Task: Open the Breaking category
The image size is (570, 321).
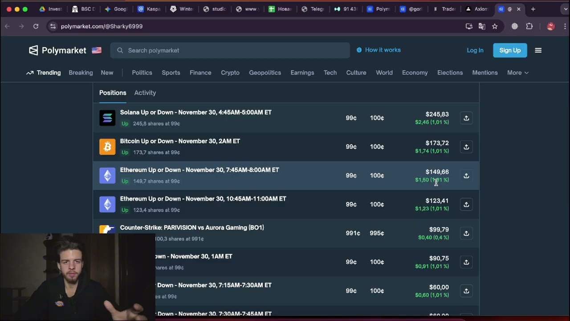Action: coord(81,73)
